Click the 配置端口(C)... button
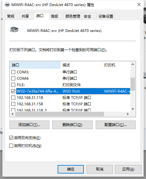 [116, 125]
